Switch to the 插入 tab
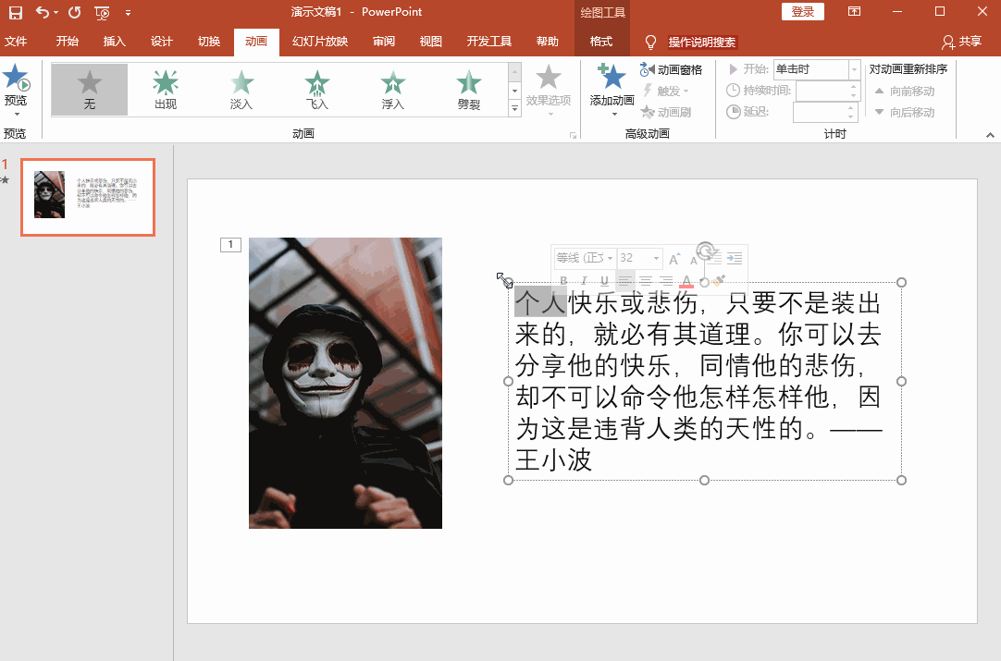Viewport: 1001px width, 661px height. tap(115, 42)
